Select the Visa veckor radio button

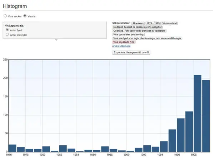5,16
